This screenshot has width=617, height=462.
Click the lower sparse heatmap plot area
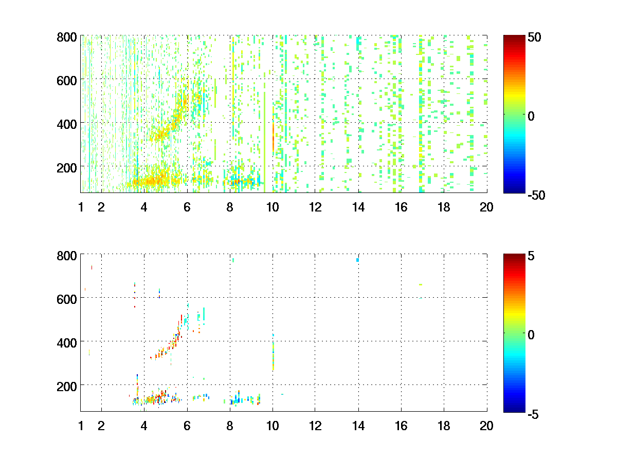[x=283, y=332]
